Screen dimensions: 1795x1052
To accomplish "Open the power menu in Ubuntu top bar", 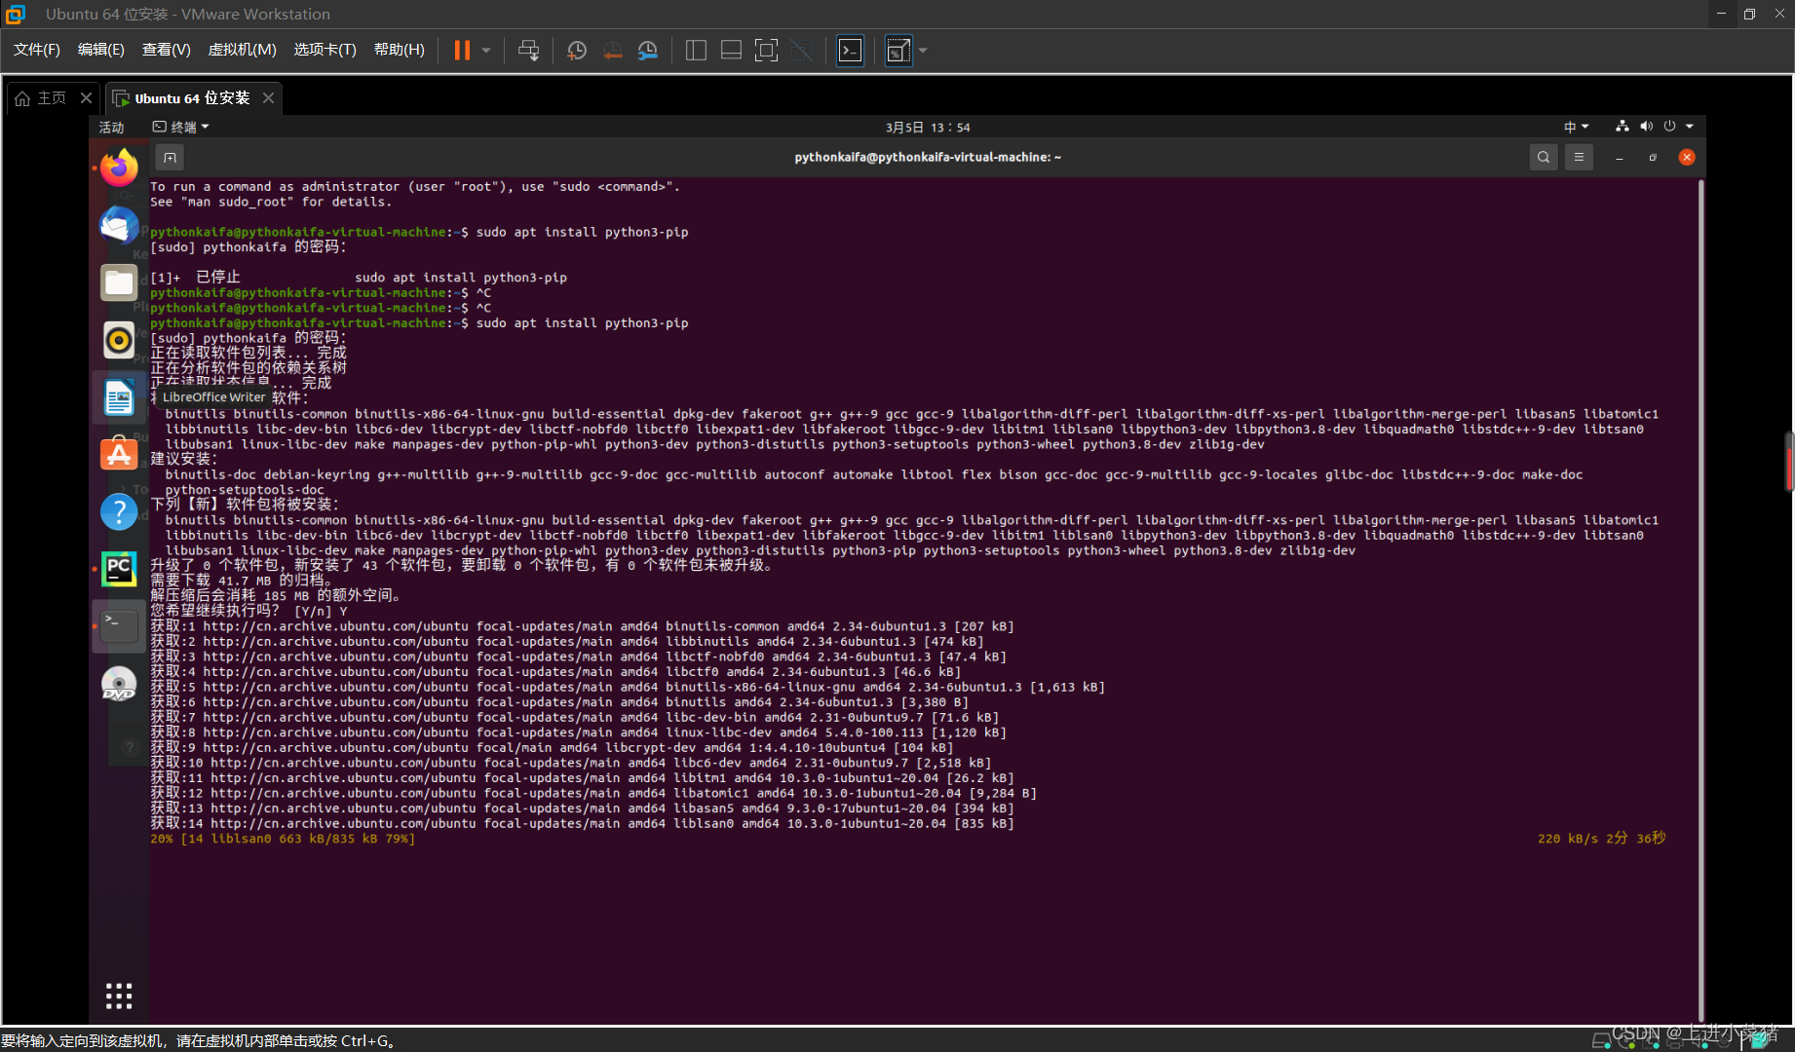I will pyautogui.click(x=1669, y=126).
